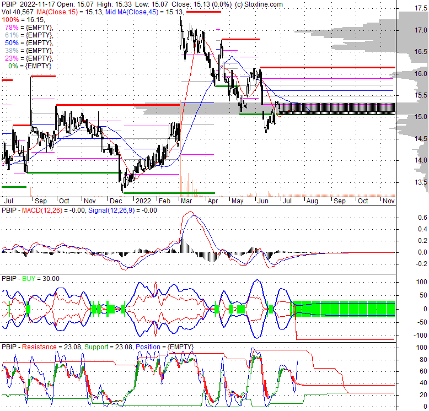Click the Low: 15.07 value

click(151, 4)
